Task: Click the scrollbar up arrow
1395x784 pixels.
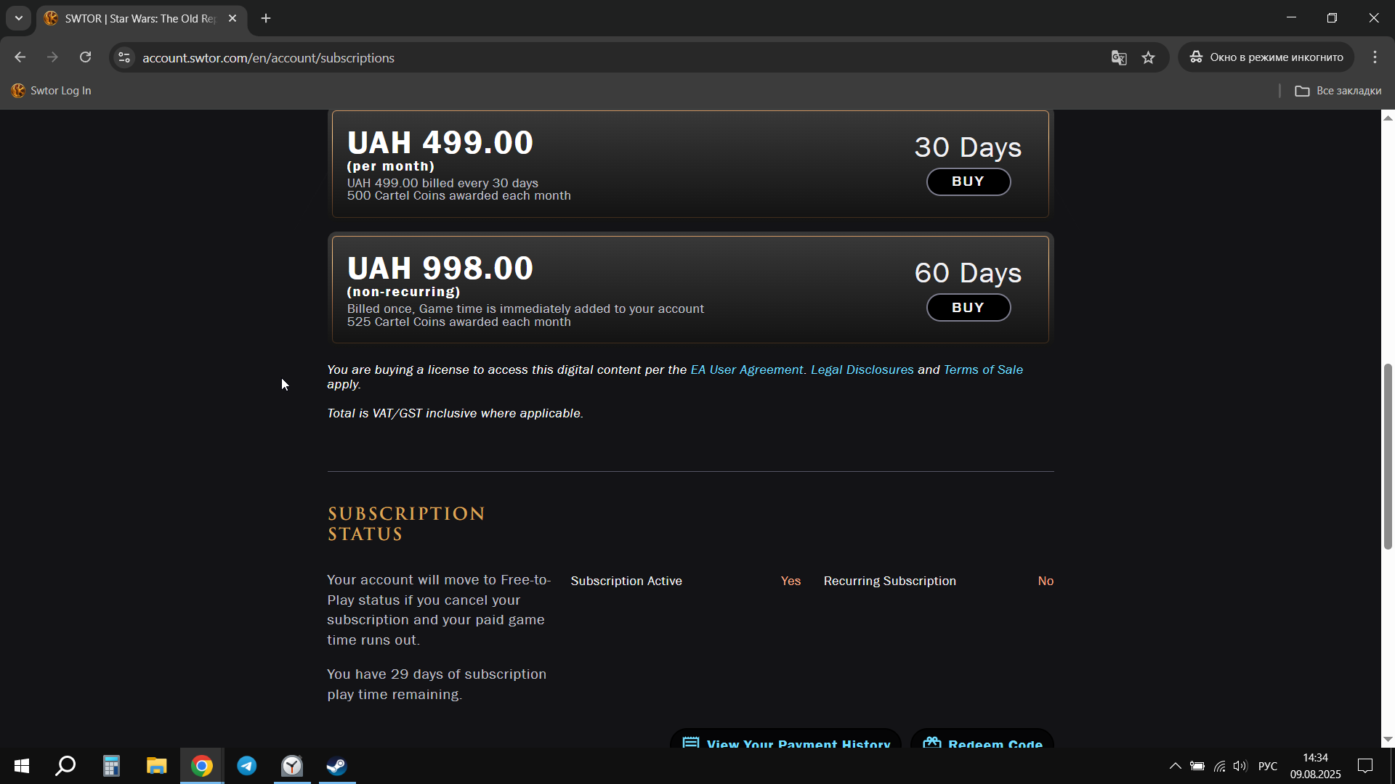Action: (x=1388, y=118)
